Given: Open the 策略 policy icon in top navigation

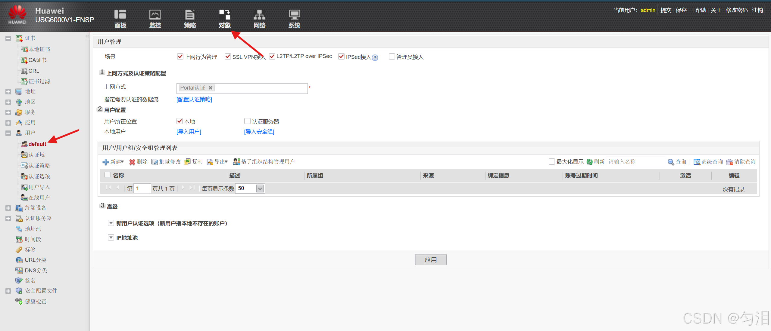Looking at the screenshot, I should tap(190, 15).
